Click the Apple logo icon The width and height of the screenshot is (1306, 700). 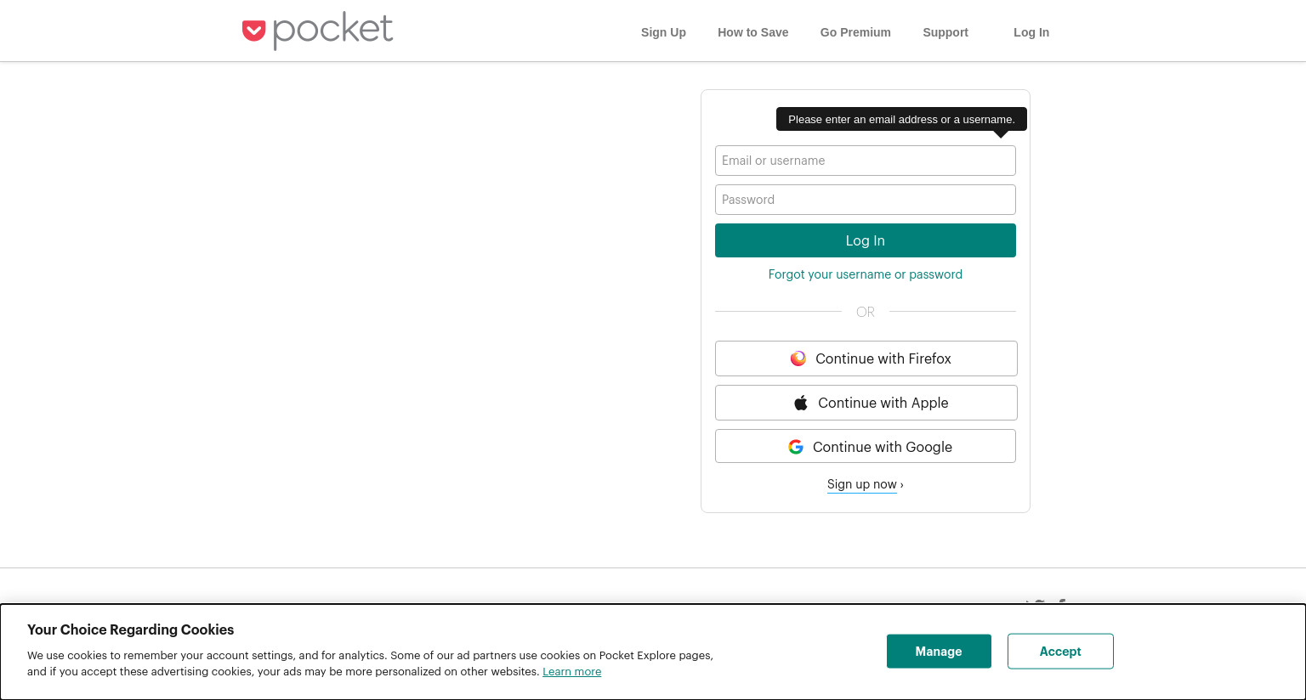tap(801, 403)
